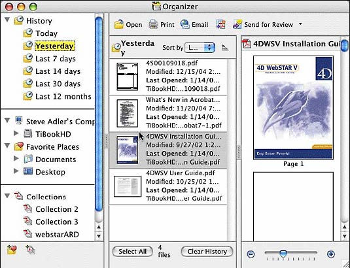Print the document using the Print icon

153,24
